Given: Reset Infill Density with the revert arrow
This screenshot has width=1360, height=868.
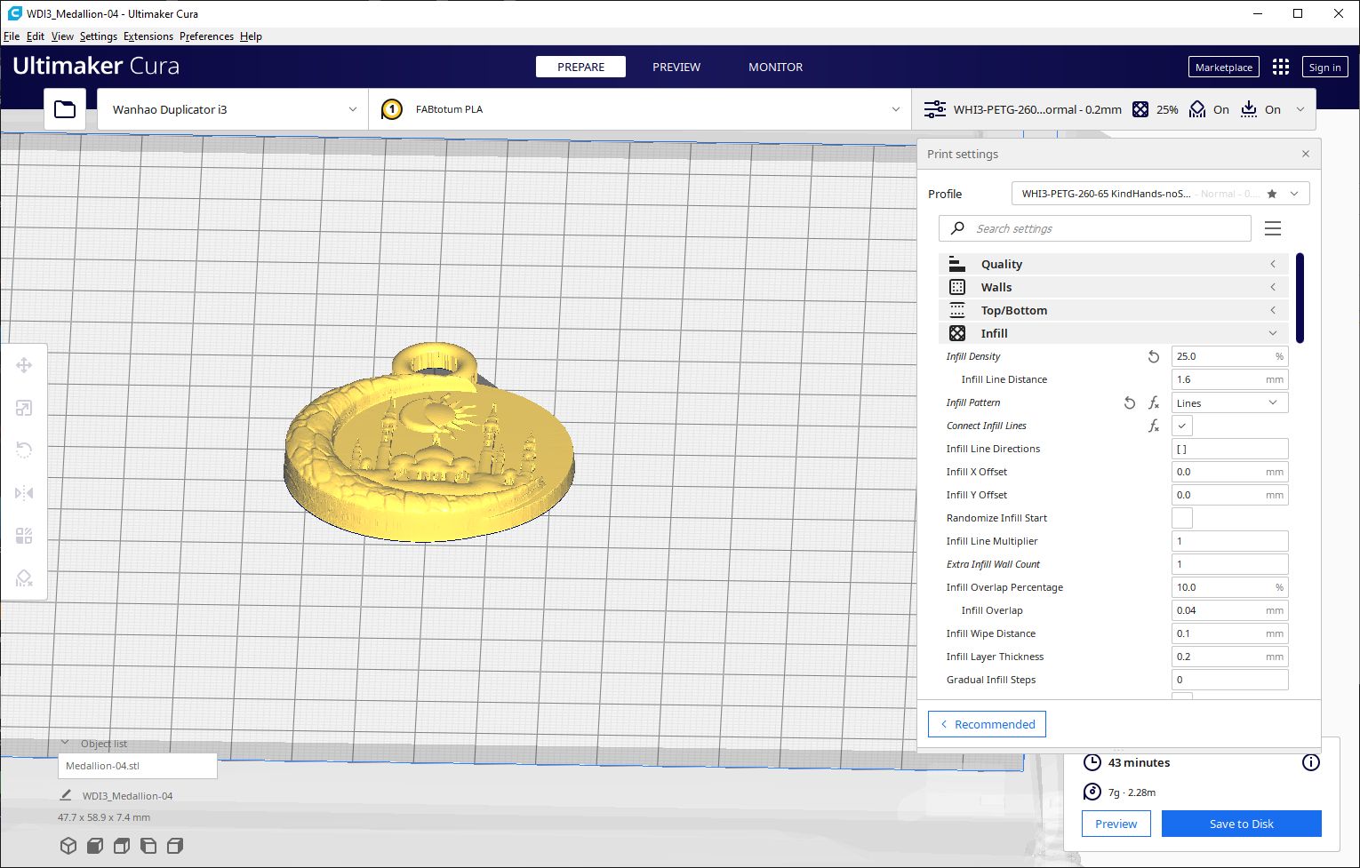Looking at the screenshot, I should point(1153,356).
